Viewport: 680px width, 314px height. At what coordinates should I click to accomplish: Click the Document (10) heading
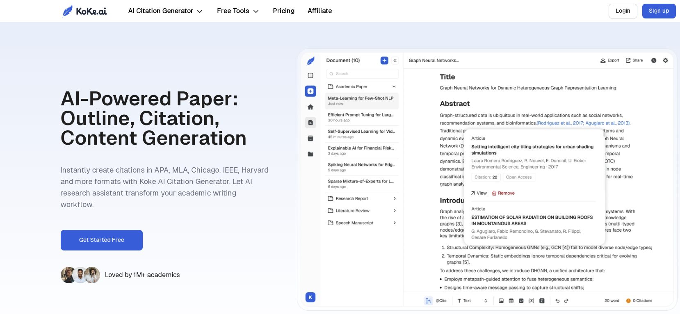coord(343,61)
